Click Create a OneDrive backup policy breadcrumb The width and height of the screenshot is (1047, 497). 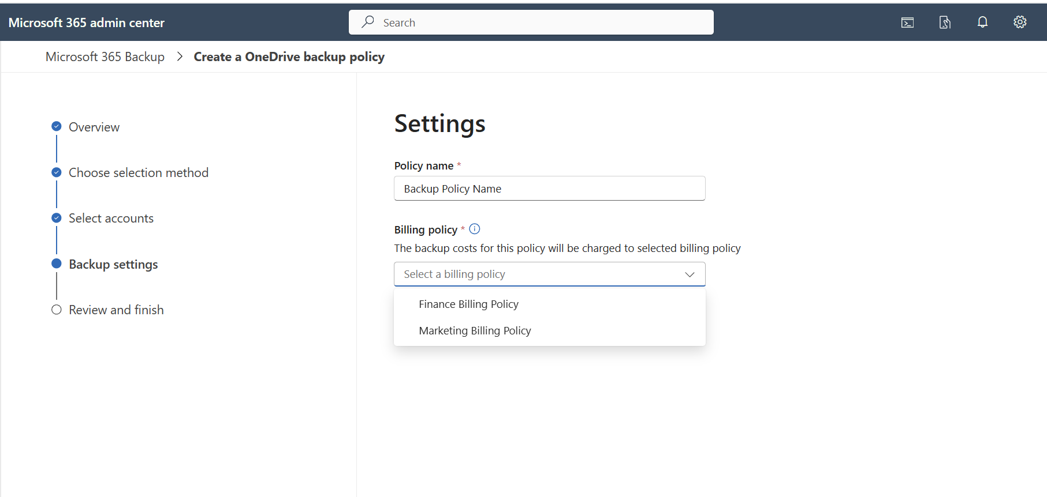[x=289, y=57]
